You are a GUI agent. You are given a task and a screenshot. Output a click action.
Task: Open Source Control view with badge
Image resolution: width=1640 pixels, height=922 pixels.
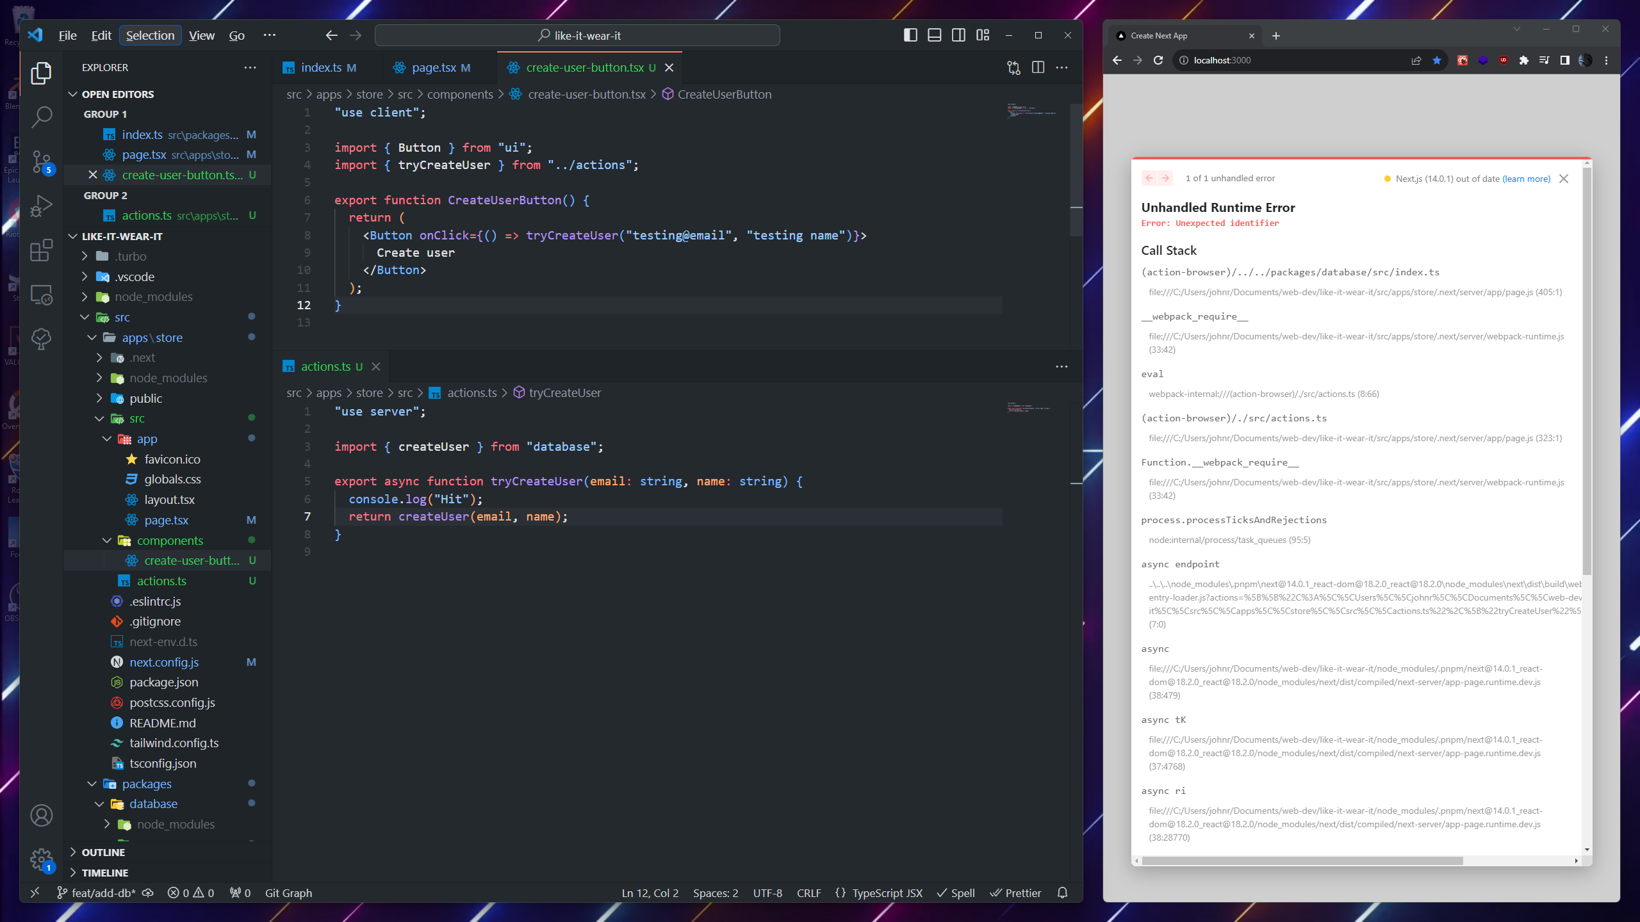click(x=42, y=161)
